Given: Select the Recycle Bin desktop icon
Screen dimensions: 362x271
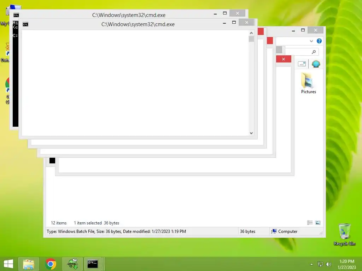Looking at the screenshot, I should [344, 234].
